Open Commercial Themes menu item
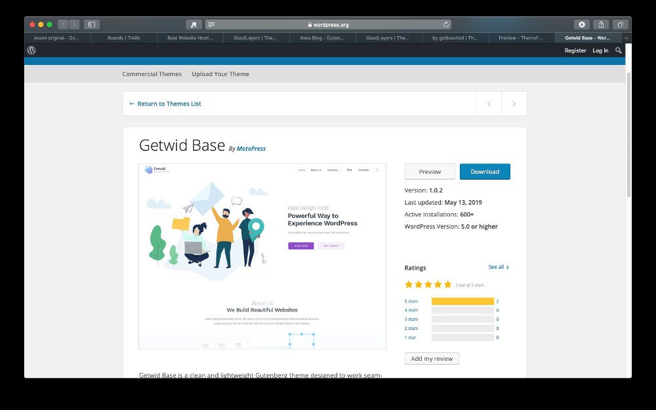 pyautogui.click(x=152, y=74)
